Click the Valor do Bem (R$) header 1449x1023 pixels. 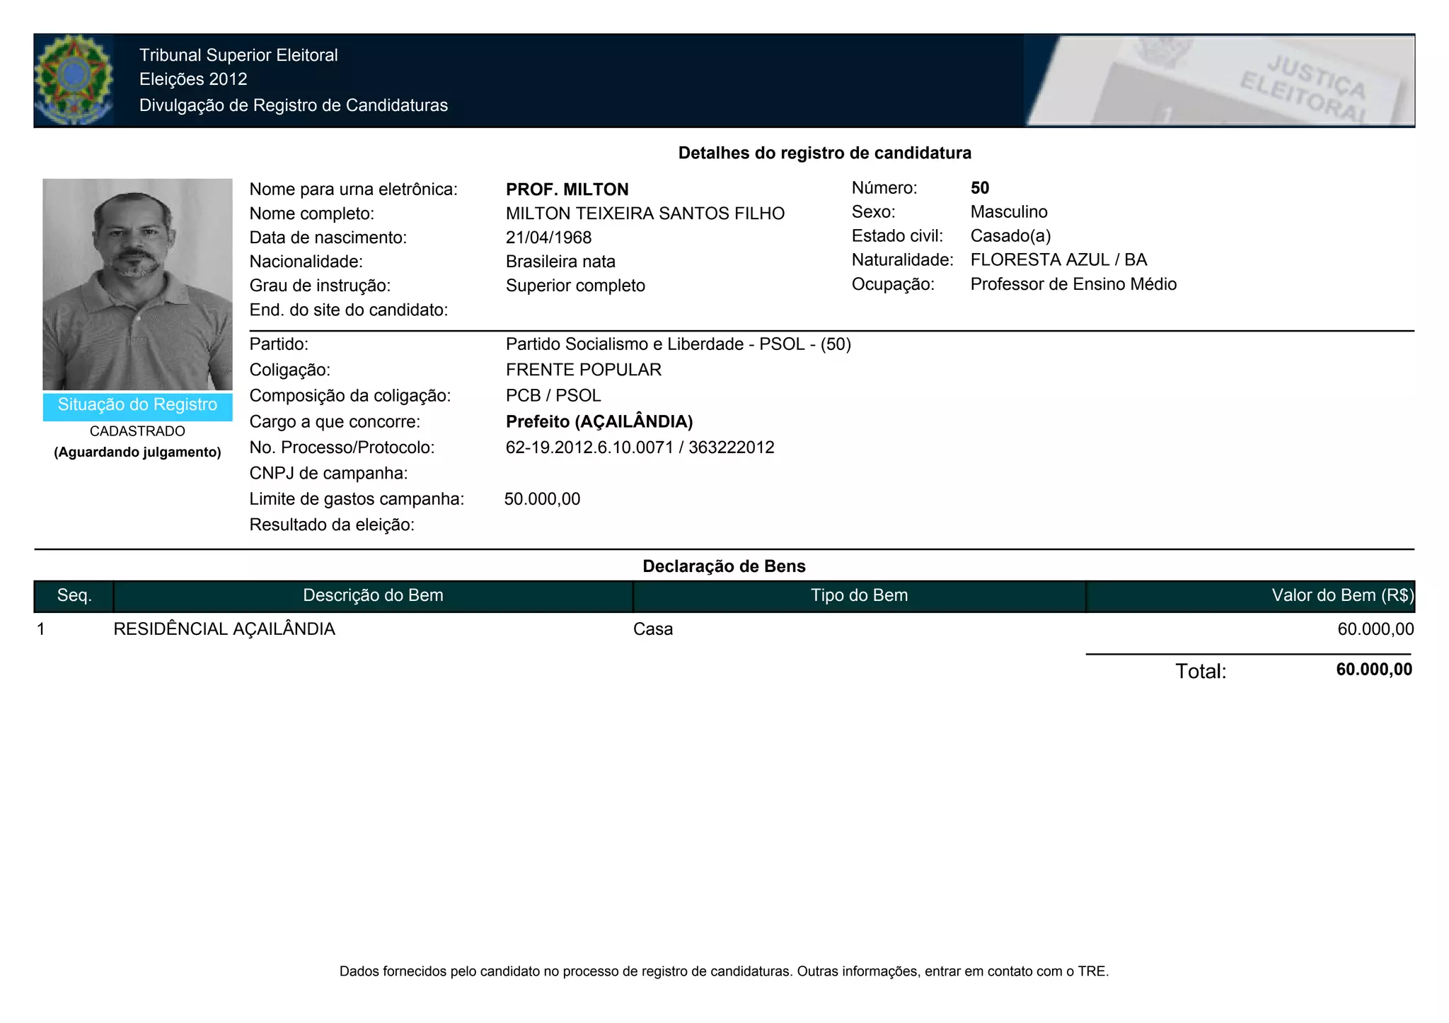click(x=1341, y=596)
